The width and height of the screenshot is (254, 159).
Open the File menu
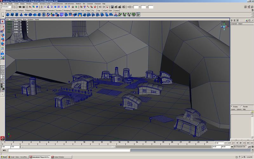tap(2, 3)
